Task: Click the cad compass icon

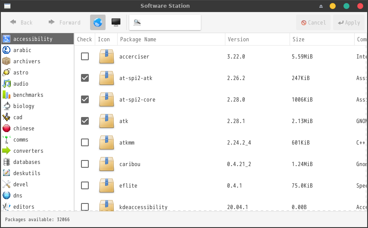Action: tap(6, 117)
